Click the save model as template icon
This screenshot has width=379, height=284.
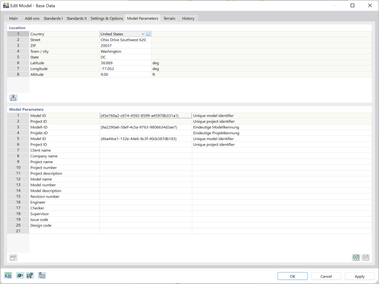pos(30,275)
